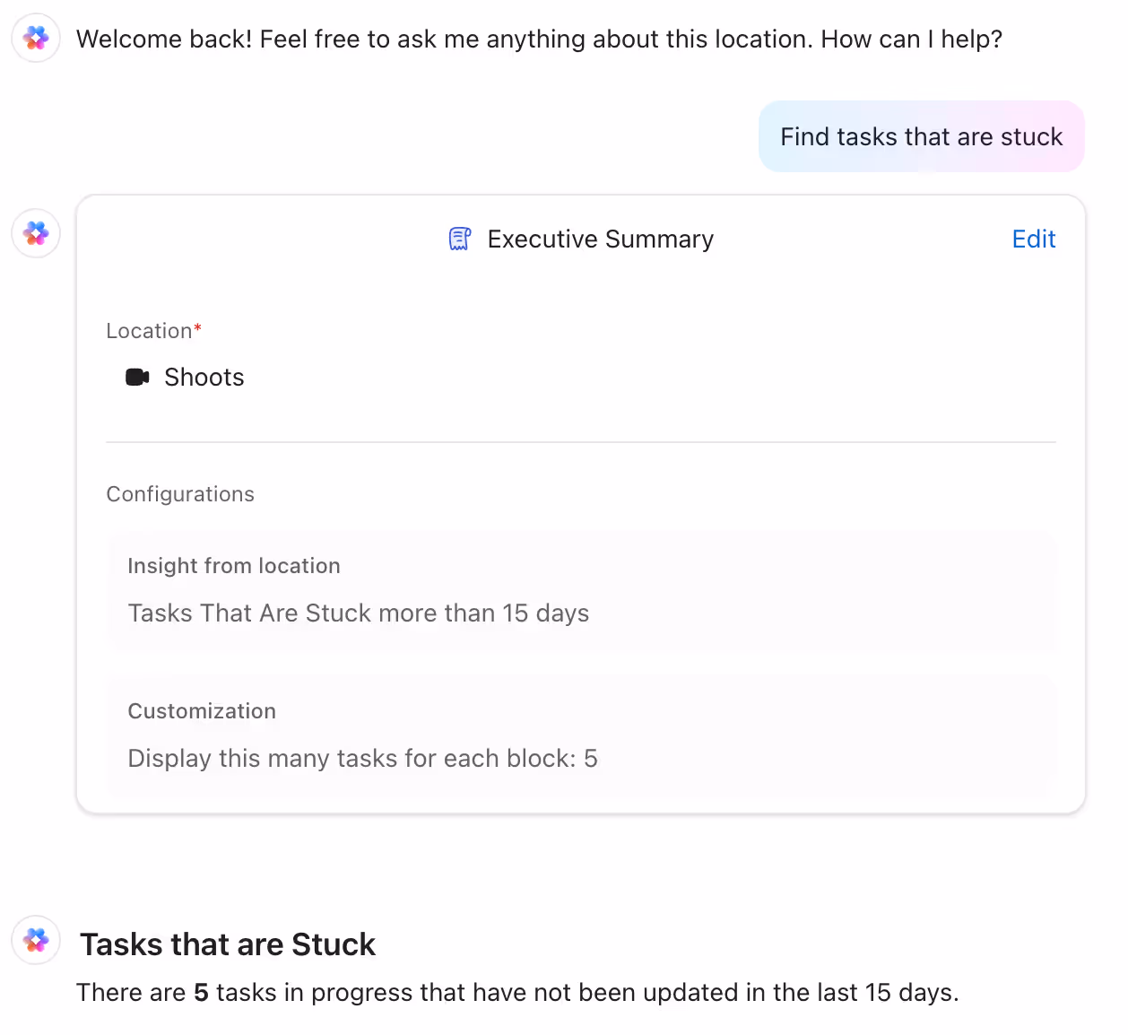Click the Customization block heading
Image resolution: width=1128 pixels, height=1035 pixels.
(x=202, y=711)
